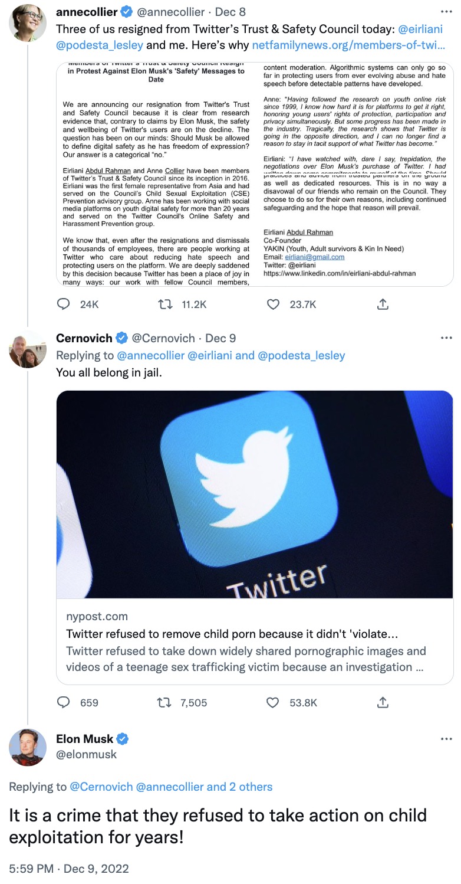This screenshot has width=461, height=884.
Task: View annecollier's profile picture
Action: point(28,22)
